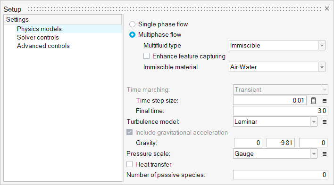Click the Final time input field
Image resolution: width=334 pixels, height=185 pixels.
point(280,111)
